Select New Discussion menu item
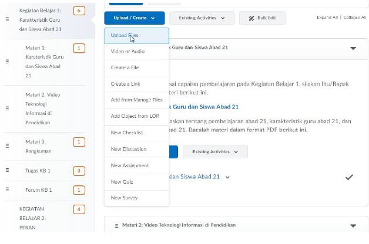Screen dimensions: 369x244 point(136,149)
